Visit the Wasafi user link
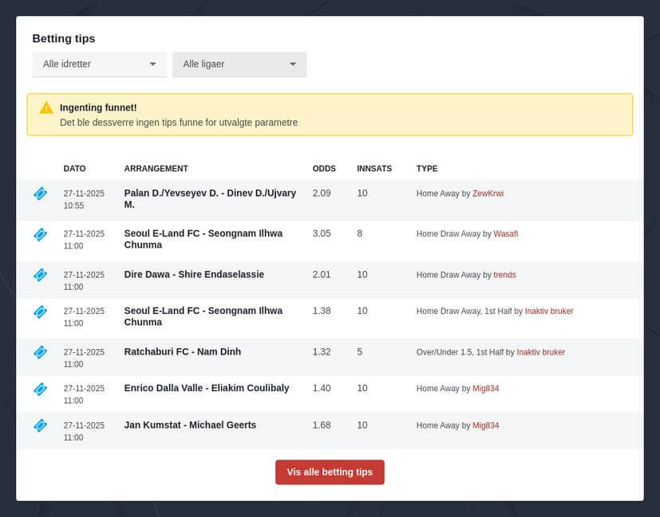Image resolution: width=660 pixels, height=517 pixels. tap(505, 234)
